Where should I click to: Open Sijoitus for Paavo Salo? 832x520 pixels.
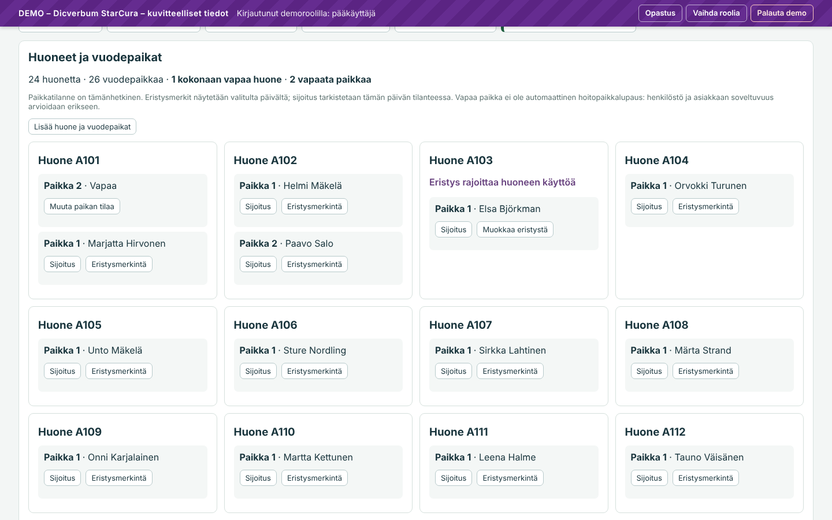pos(258,264)
